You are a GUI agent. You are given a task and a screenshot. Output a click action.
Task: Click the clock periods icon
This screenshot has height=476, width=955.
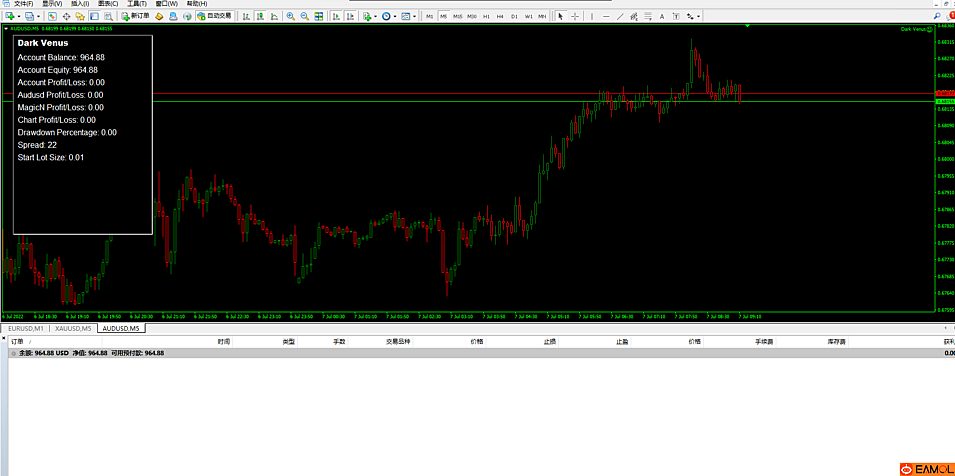pos(386,16)
